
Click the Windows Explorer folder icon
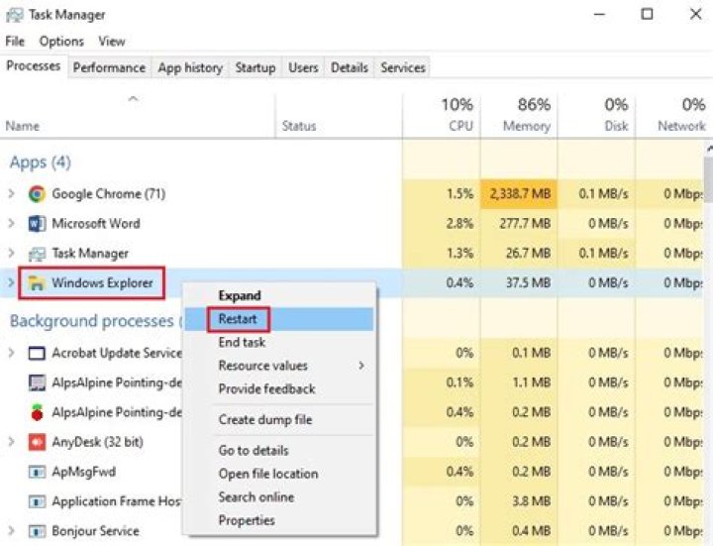coord(37,283)
